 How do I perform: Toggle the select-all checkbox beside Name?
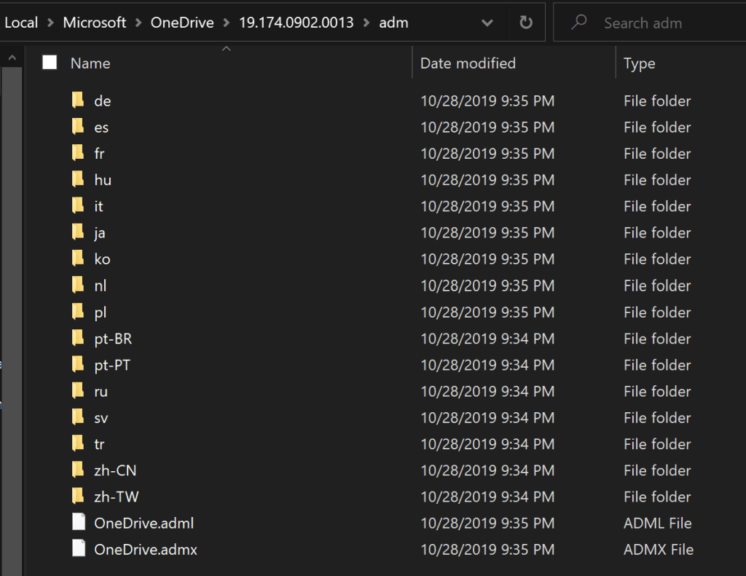pyautogui.click(x=50, y=63)
